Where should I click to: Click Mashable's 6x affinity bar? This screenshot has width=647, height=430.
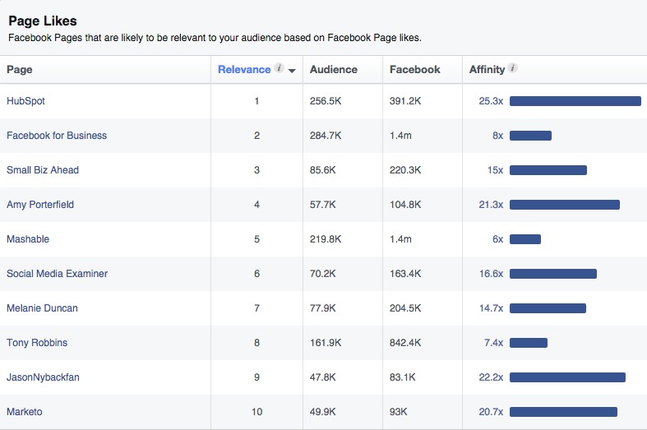525,239
